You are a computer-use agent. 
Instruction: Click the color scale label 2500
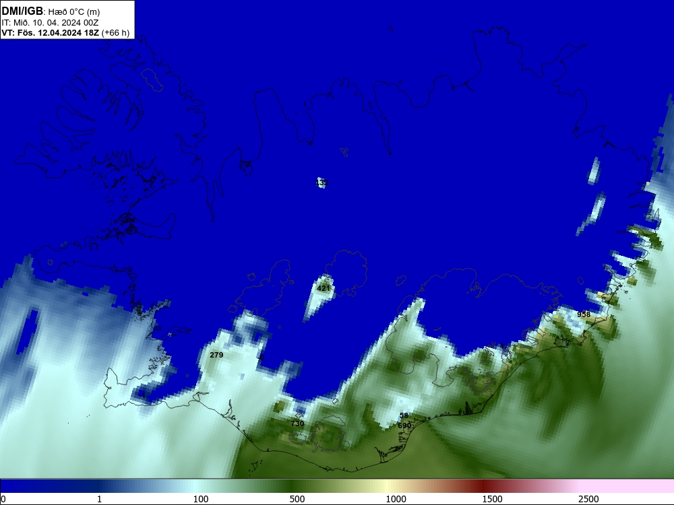point(588,499)
